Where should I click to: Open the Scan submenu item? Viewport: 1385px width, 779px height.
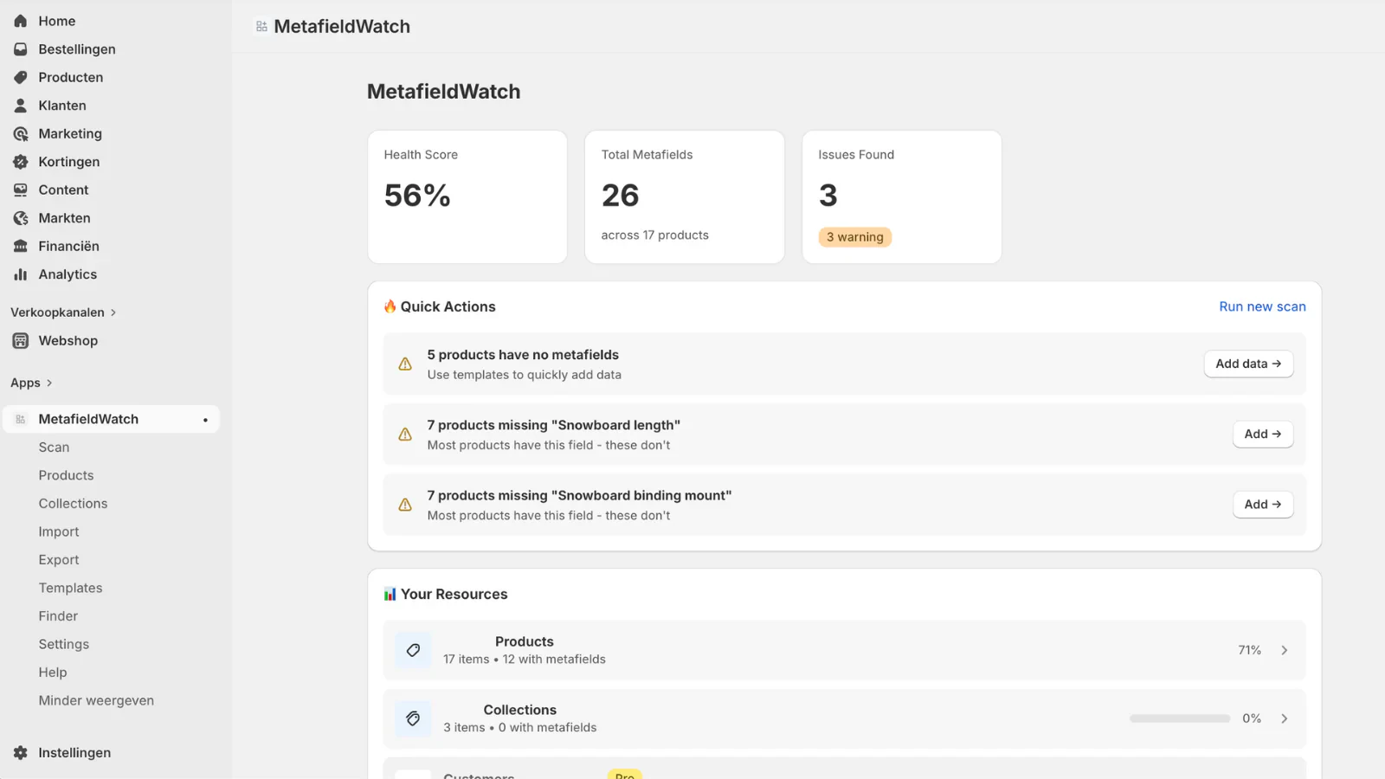pos(54,447)
